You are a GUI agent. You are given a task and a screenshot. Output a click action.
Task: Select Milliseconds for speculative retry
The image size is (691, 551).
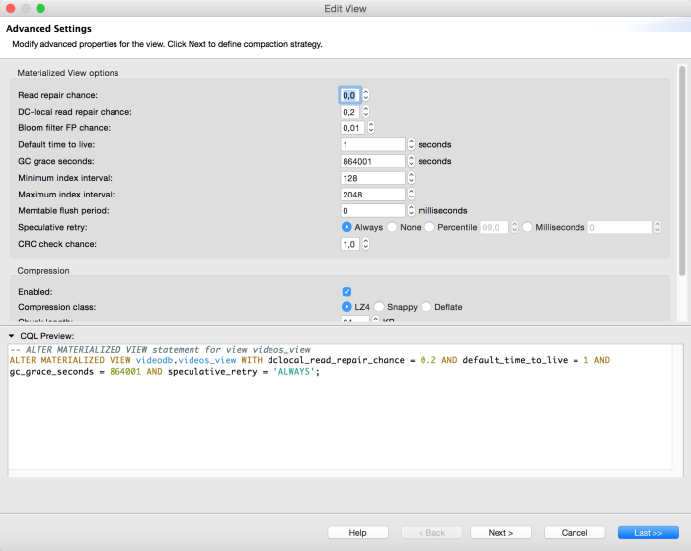tap(527, 227)
